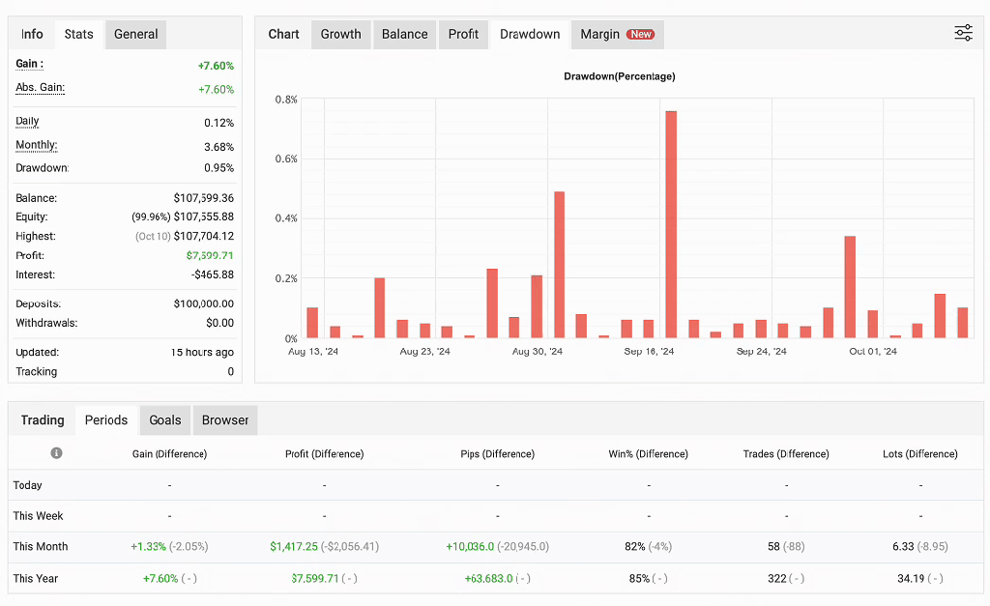The image size is (990, 606).
Task: Click the Gain label in Stats
Action: pos(29,64)
